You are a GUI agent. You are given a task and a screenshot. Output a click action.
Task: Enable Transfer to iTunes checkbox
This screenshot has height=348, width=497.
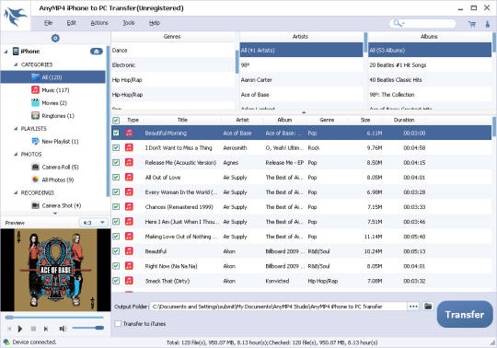(x=118, y=323)
